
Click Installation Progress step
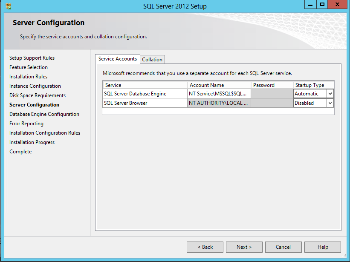(x=32, y=142)
